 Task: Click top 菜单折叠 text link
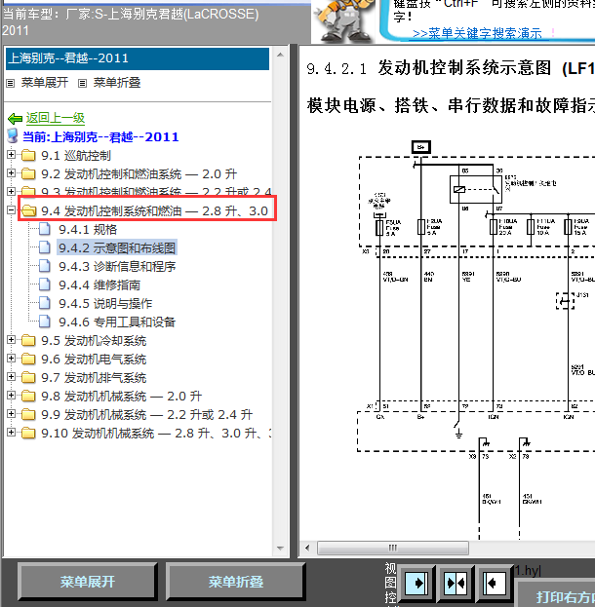click(x=117, y=83)
